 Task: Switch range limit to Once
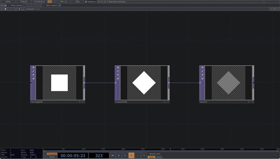click(x=159, y=157)
